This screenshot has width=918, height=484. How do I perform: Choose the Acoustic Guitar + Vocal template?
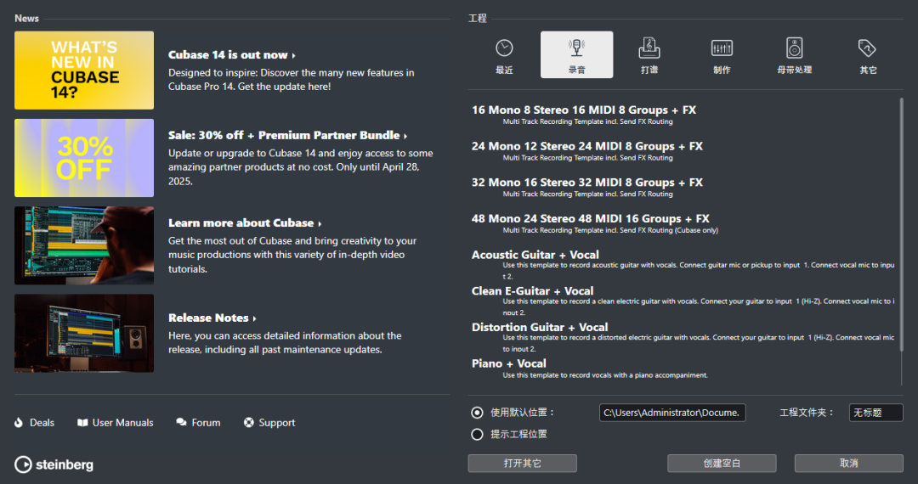click(x=535, y=255)
